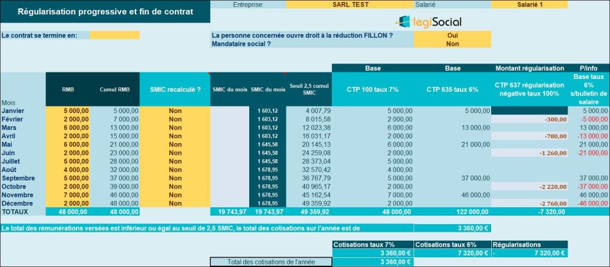Select the 'SMIC recalculé ?' column header
The image size is (610, 267).
[175, 89]
